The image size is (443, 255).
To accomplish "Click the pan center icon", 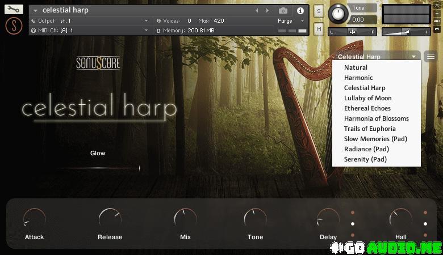I will point(352,32).
